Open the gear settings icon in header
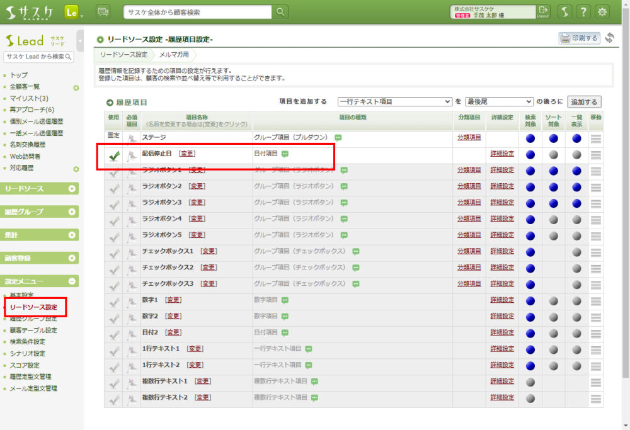The image size is (630, 430). (602, 12)
